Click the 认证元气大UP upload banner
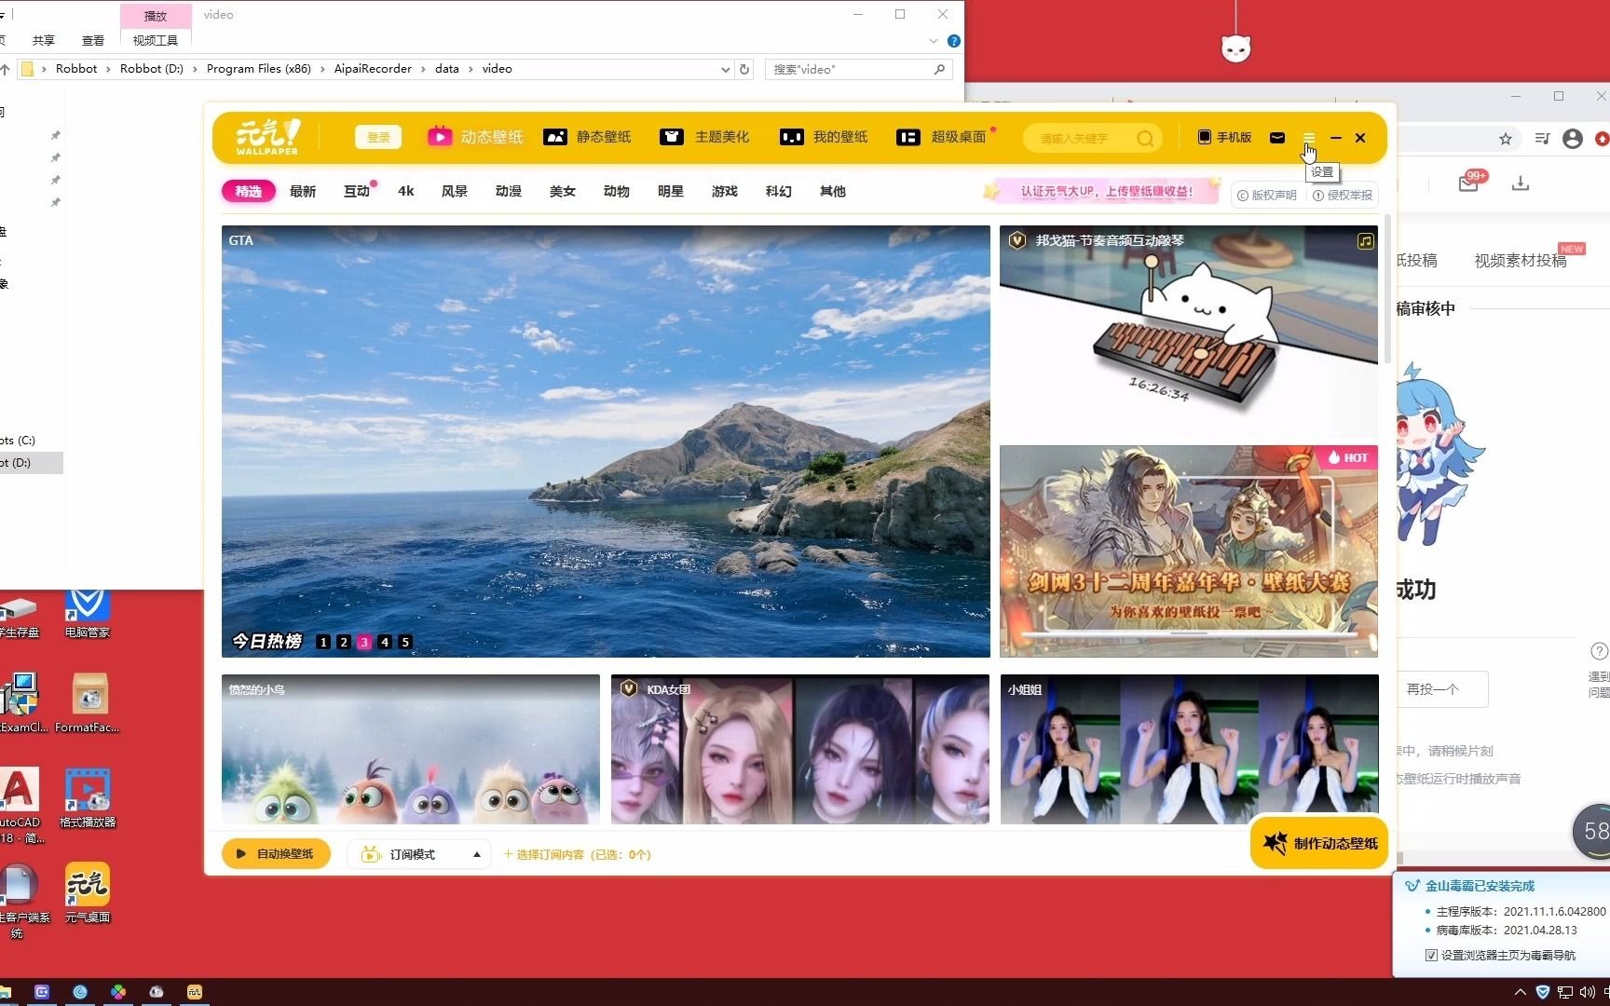 pyautogui.click(x=1103, y=191)
